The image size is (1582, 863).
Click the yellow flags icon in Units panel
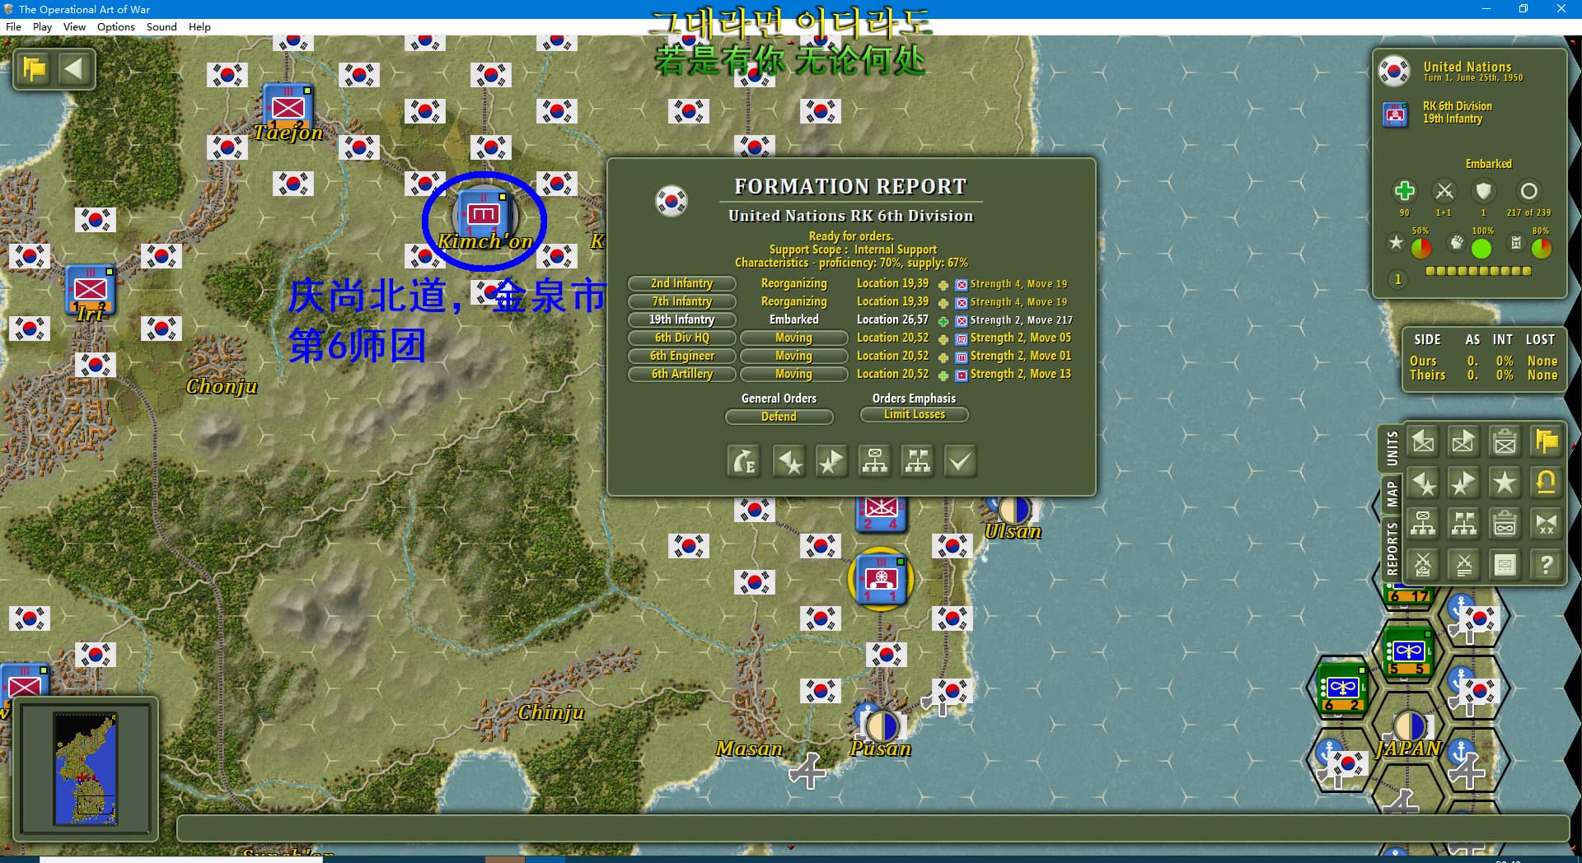[x=1546, y=442]
